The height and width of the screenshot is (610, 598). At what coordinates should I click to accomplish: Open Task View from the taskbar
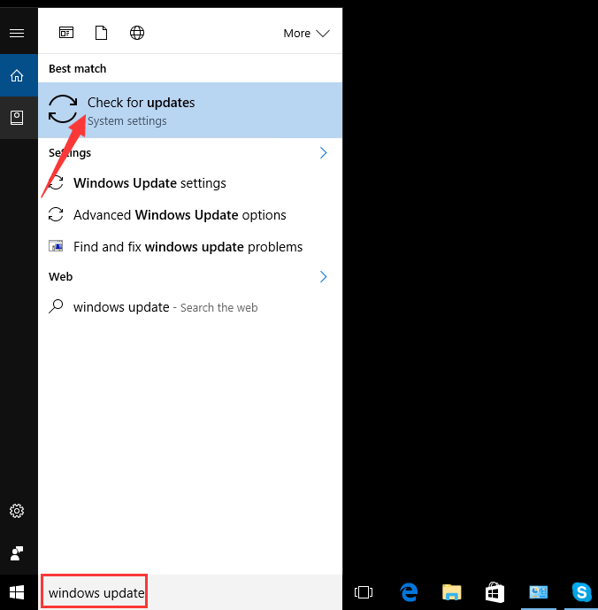click(x=363, y=592)
